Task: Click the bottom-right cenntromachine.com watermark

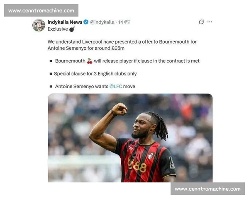Action: click(207, 189)
